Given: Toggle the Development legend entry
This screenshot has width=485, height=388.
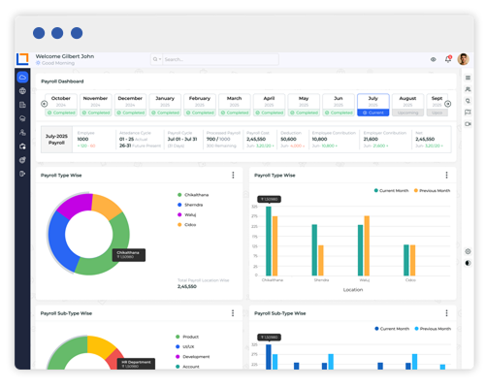Looking at the screenshot, I should click(x=193, y=357).
